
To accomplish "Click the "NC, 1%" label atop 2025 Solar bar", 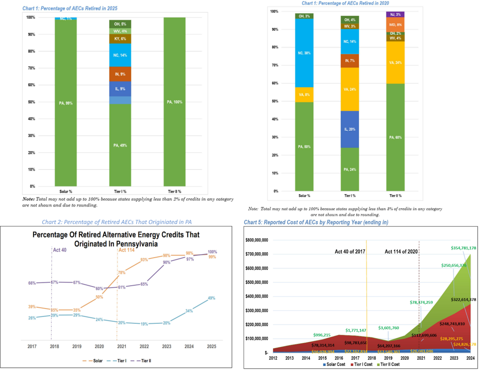I will point(66,19).
